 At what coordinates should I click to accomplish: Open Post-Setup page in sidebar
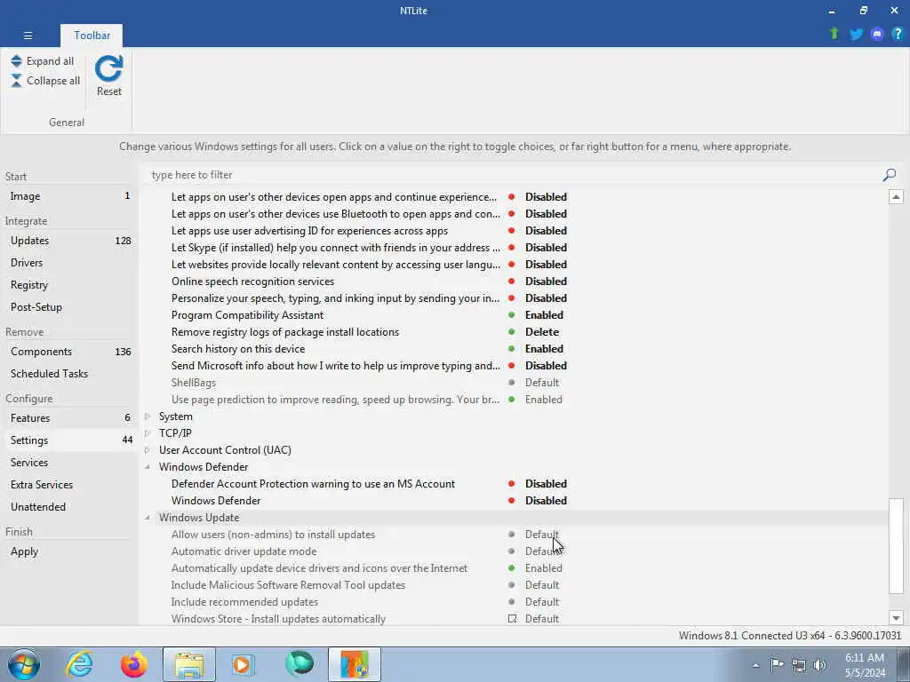coord(68,306)
